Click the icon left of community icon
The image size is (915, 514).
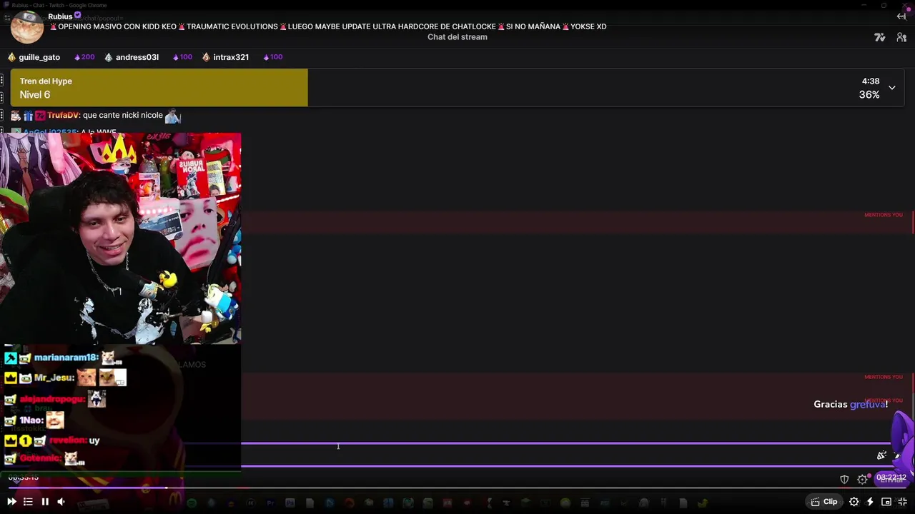tap(880, 37)
